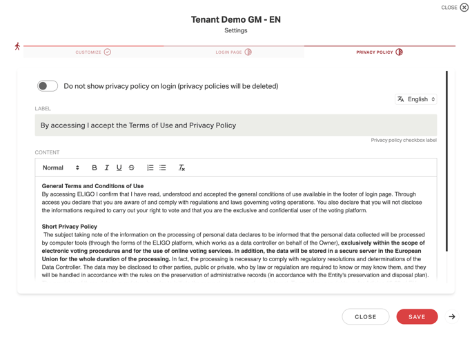Insert an ordered numbered list
Viewport: 472px width, 337px height.
pos(150,167)
